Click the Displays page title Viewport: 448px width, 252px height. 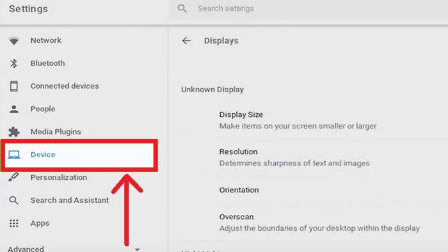coord(221,41)
